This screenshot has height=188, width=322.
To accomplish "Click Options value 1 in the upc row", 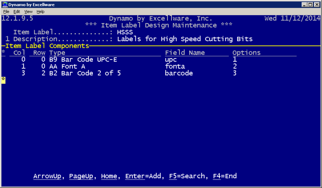I will point(235,60).
